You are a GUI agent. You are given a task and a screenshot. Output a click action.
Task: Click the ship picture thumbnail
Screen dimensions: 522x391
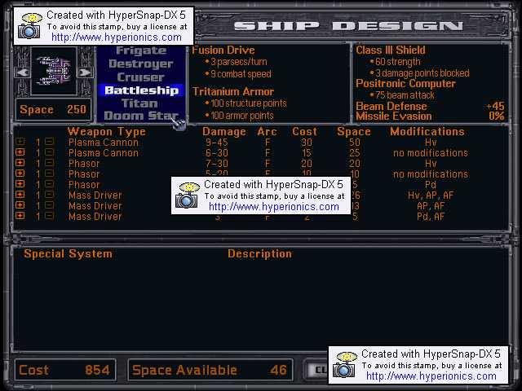coord(54,71)
